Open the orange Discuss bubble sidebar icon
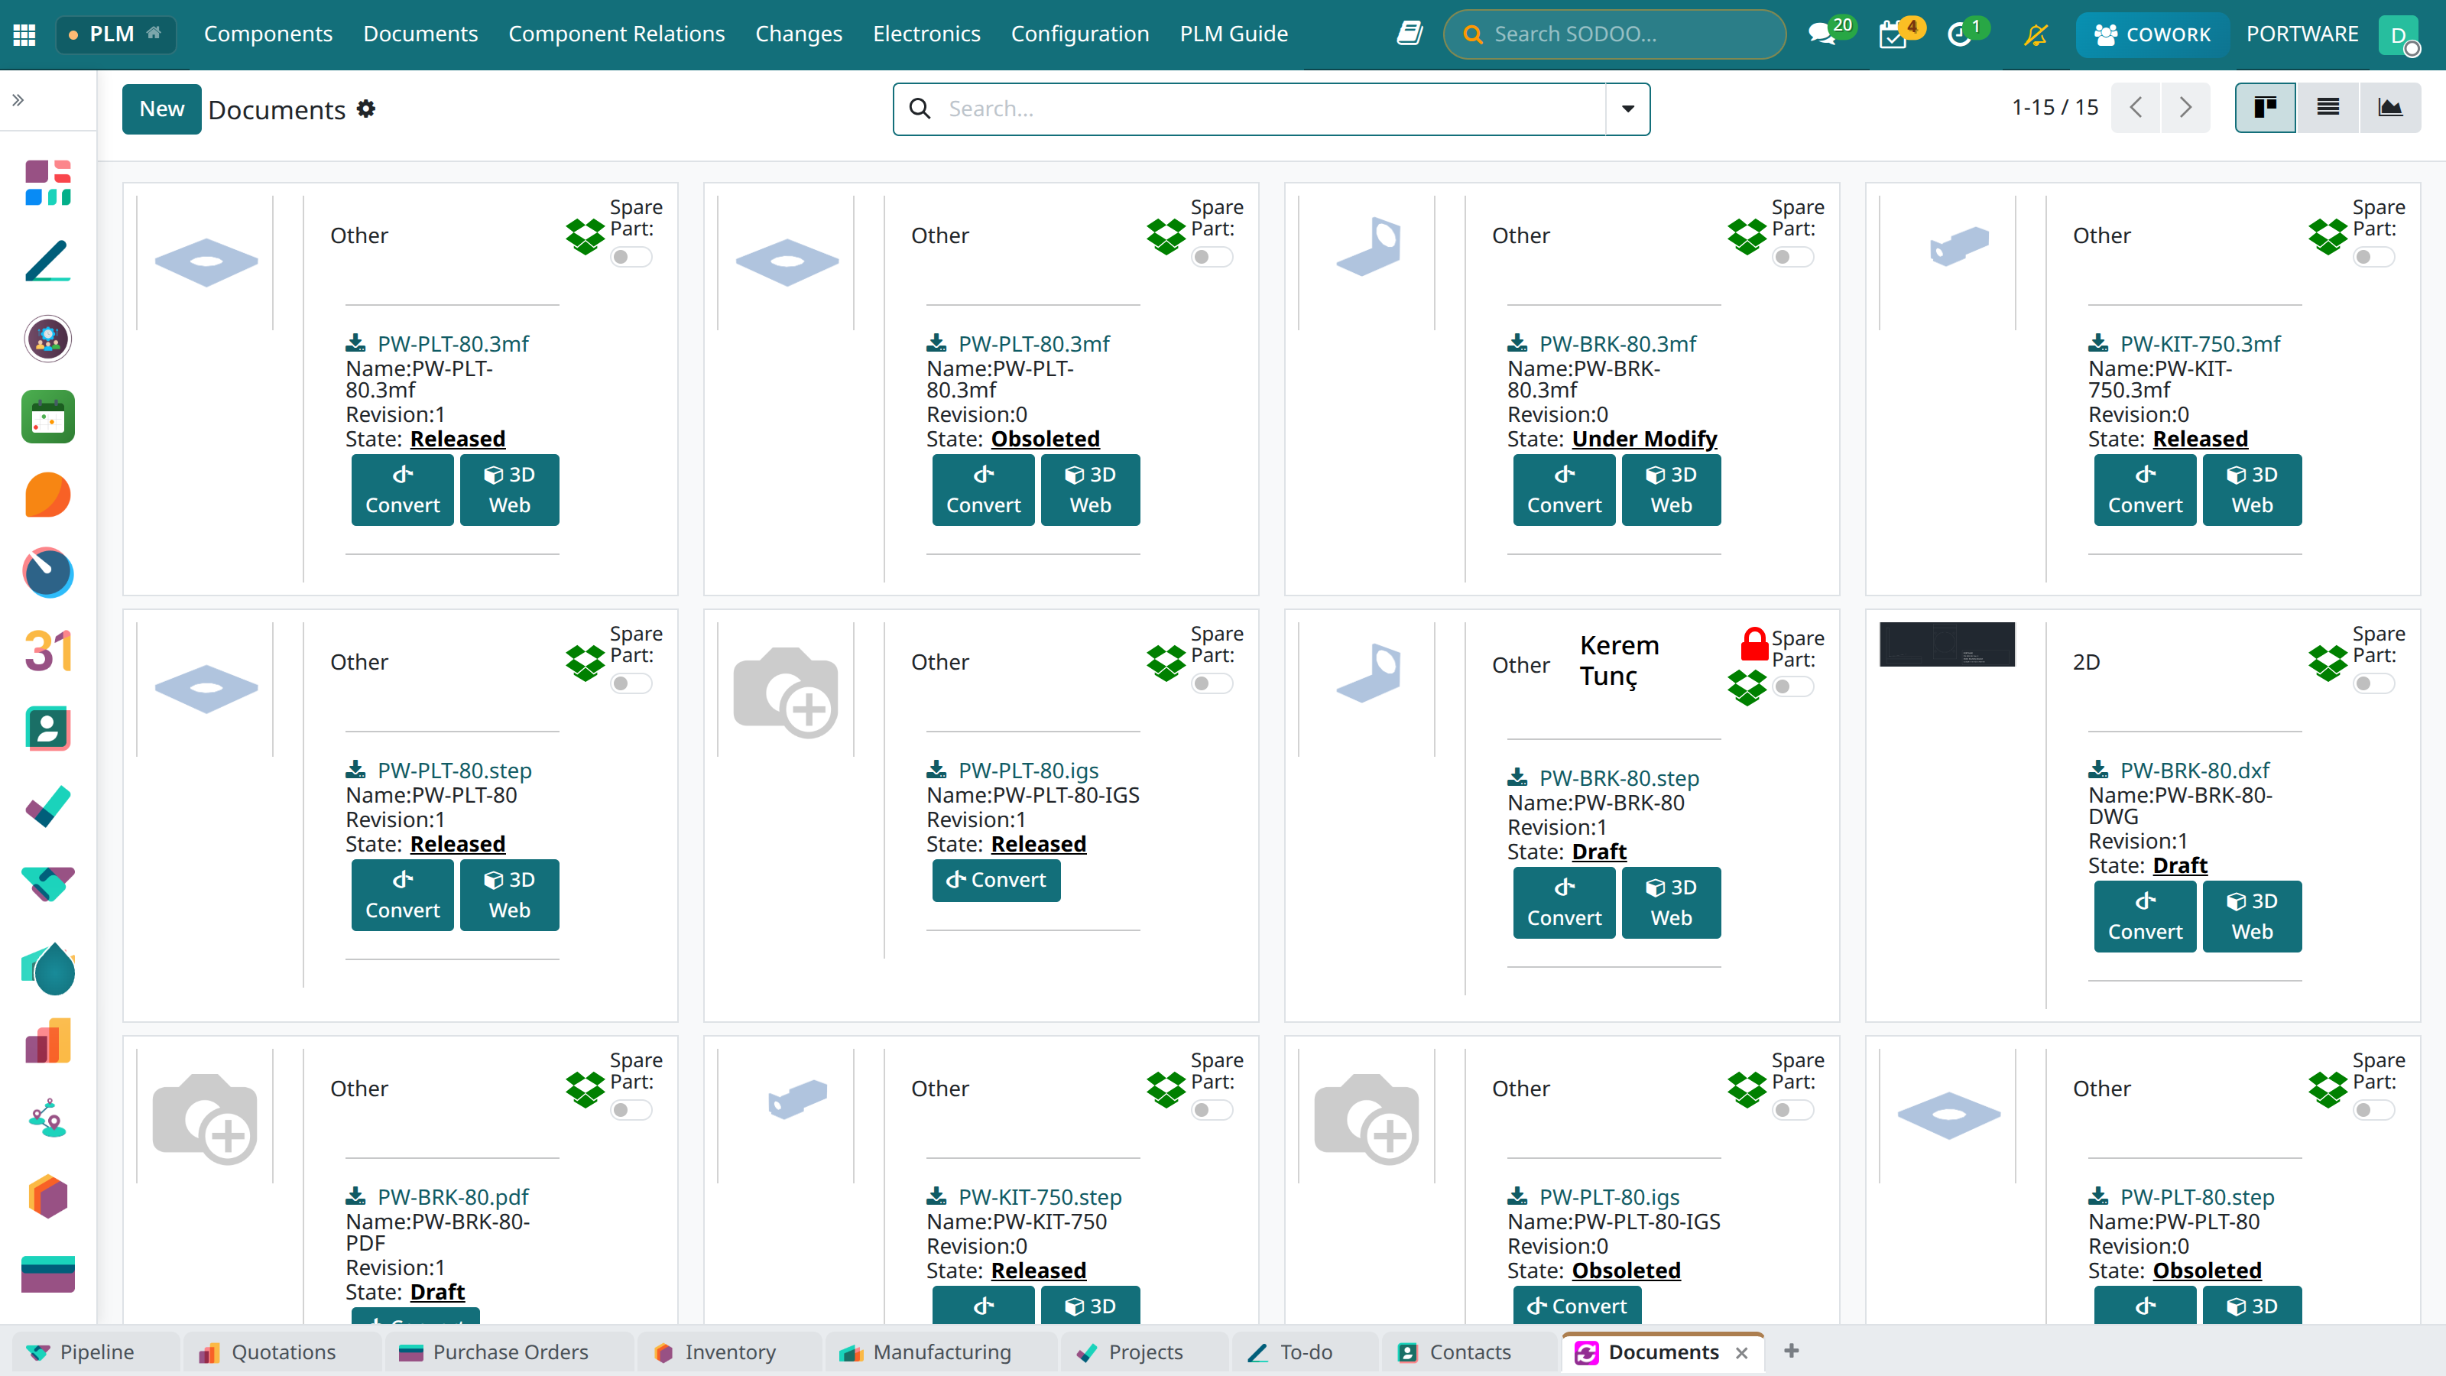Screen dimensions: 2446x1376 [47, 495]
